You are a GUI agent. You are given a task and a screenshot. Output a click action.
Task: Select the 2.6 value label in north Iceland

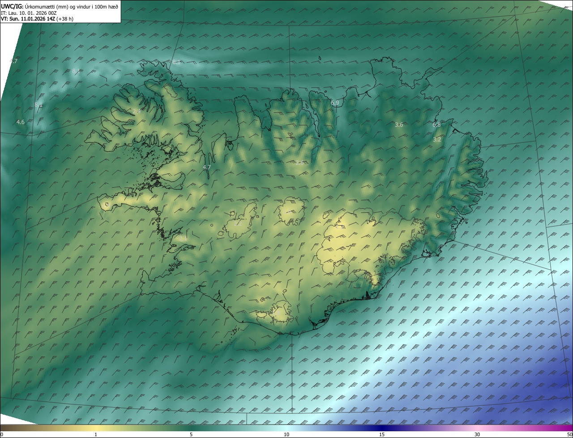pyautogui.click(x=299, y=163)
